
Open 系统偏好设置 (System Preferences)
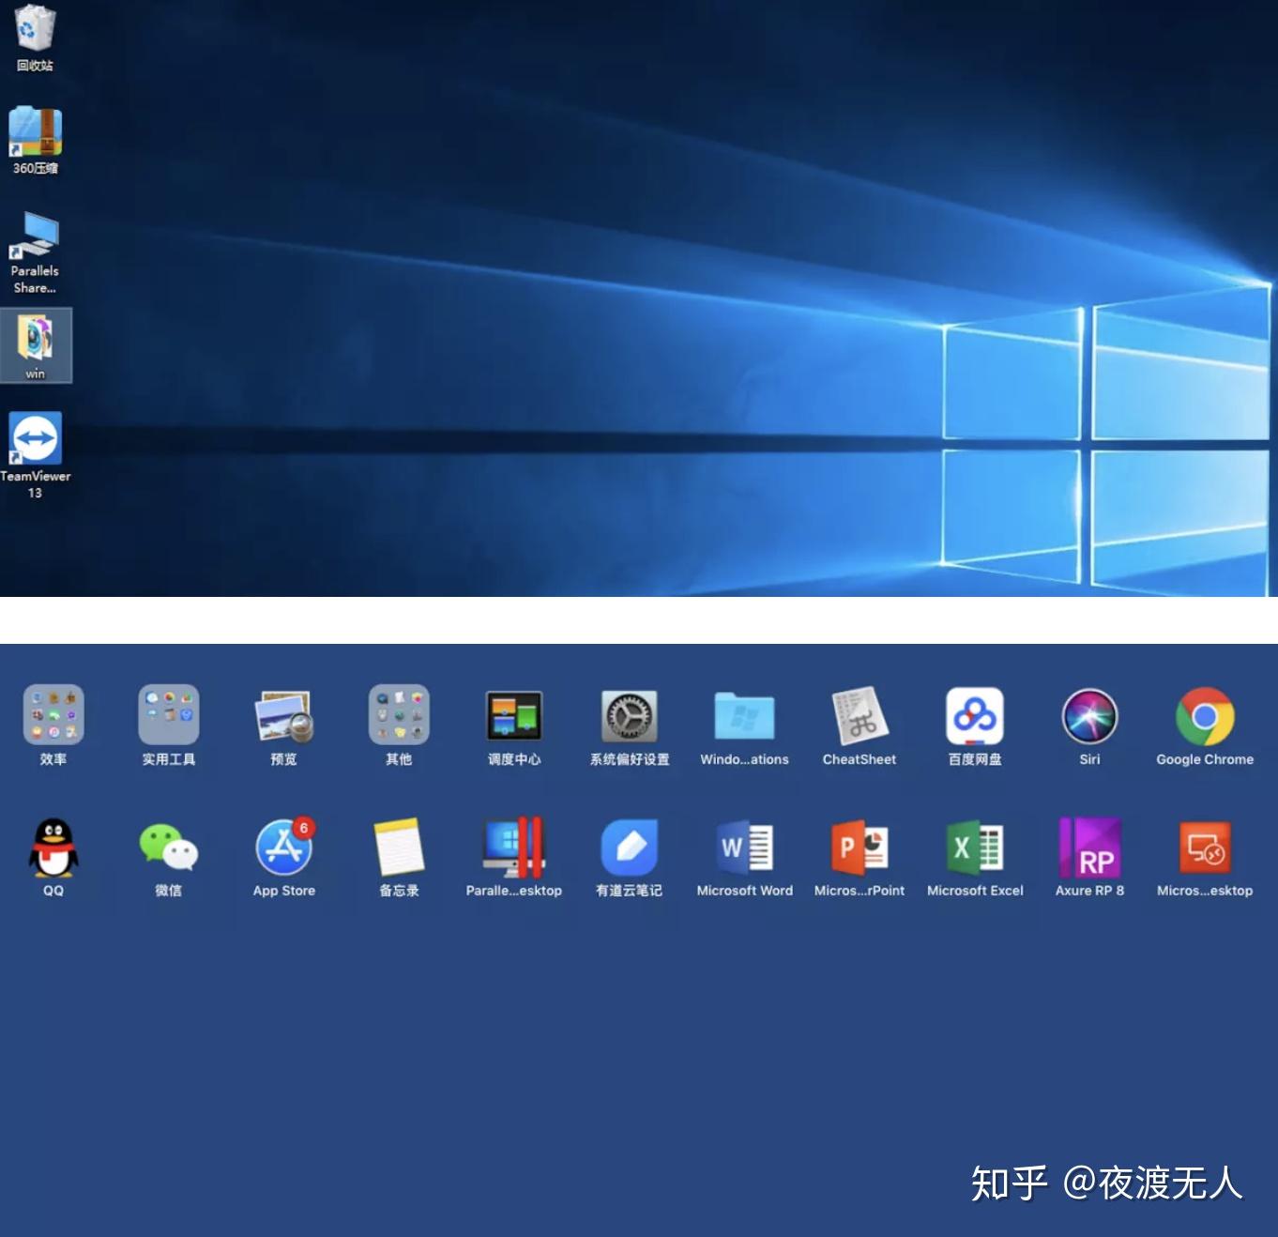[x=629, y=718]
